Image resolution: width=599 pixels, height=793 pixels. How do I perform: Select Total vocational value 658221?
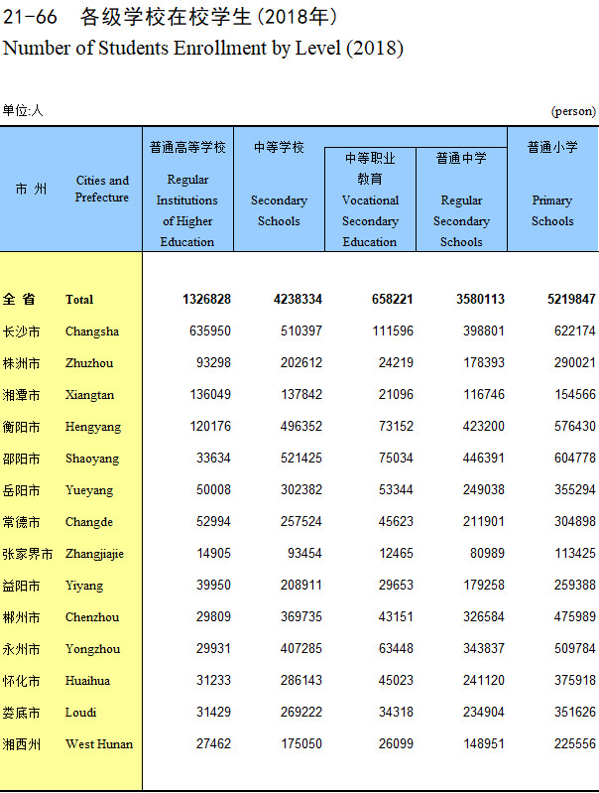click(x=393, y=299)
